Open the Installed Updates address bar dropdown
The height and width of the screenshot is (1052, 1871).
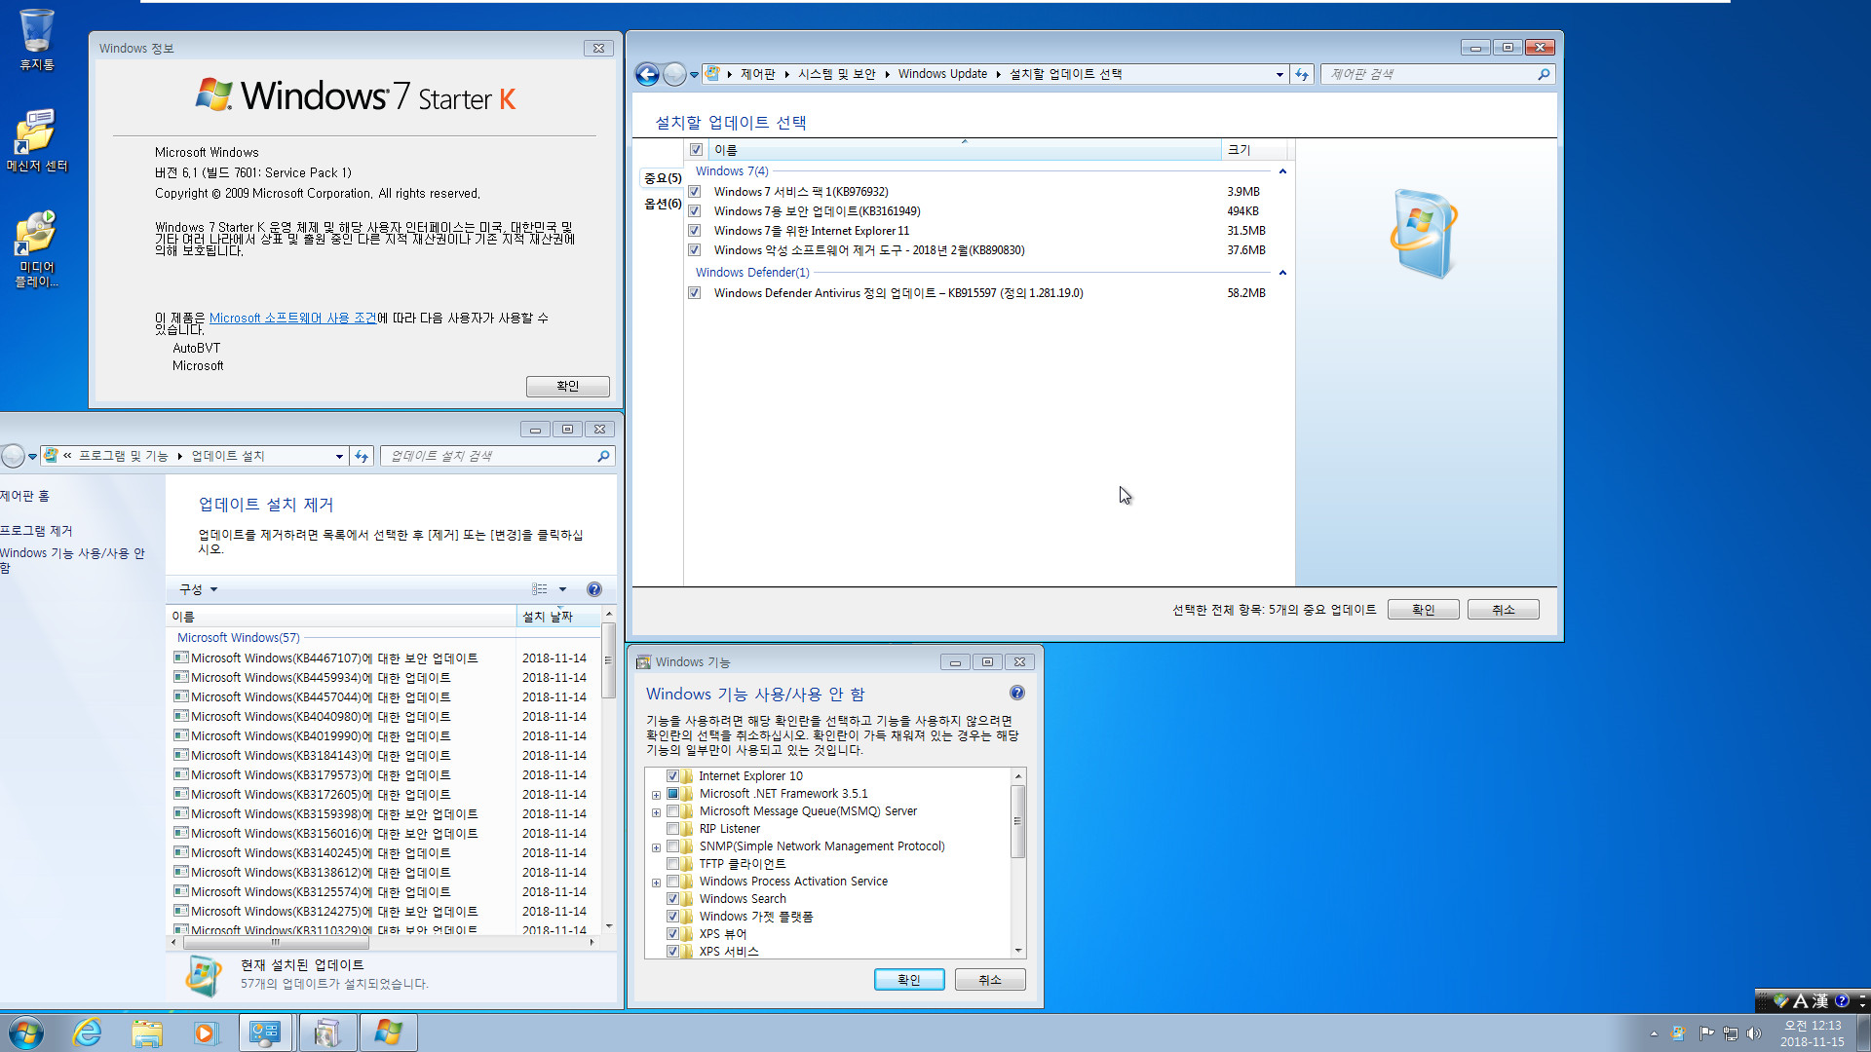click(x=339, y=456)
